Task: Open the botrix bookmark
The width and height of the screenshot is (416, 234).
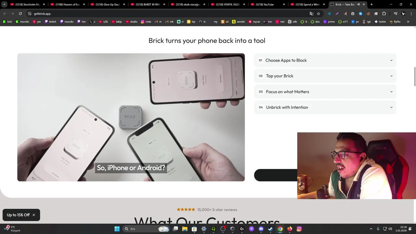Action: pyautogui.click(x=381, y=21)
